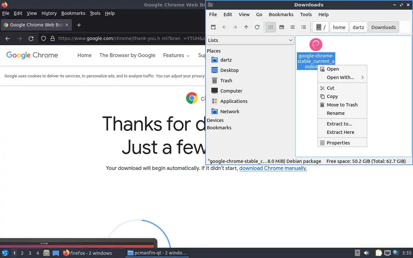The height and width of the screenshot is (258, 413).
Task: Switch to workspace 3 in taskbar
Action: point(30,253)
